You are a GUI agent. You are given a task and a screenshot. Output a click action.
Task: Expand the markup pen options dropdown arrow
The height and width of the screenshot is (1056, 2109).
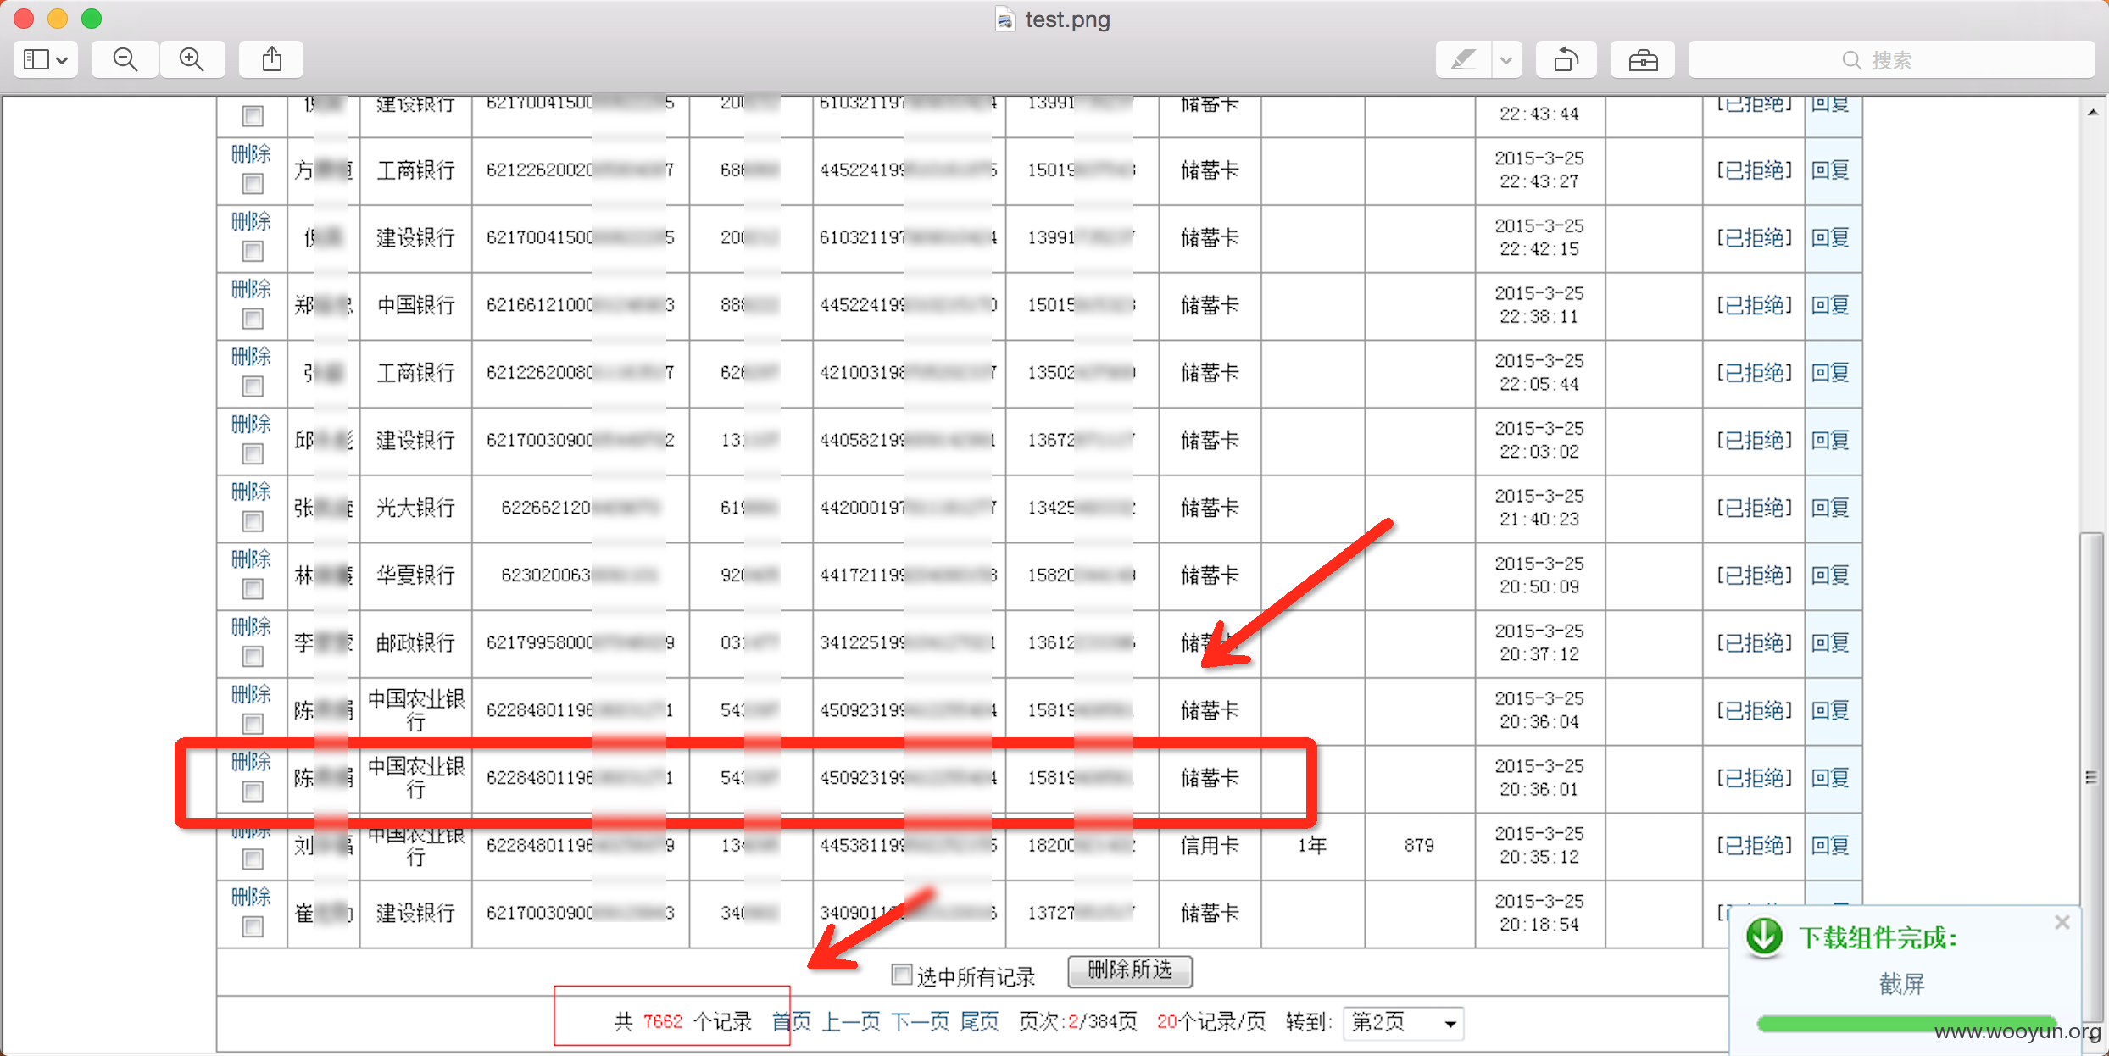coord(1506,59)
